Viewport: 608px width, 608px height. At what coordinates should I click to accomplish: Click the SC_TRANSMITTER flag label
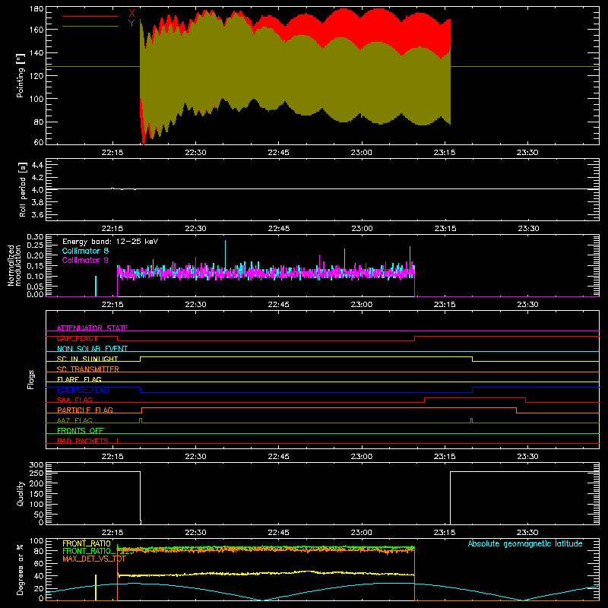pos(87,369)
